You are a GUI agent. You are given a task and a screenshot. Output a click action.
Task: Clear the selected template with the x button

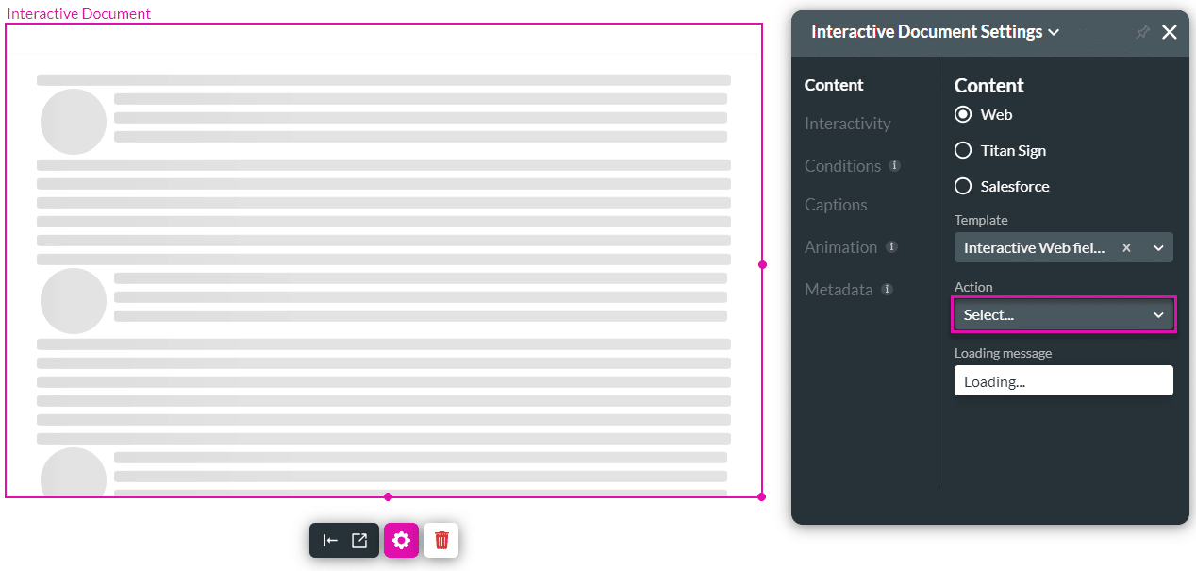pyautogui.click(x=1126, y=247)
